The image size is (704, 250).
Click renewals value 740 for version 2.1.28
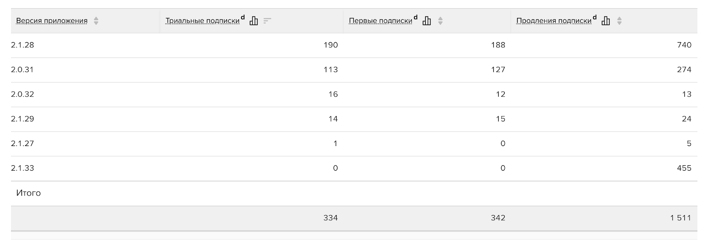(684, 45)
